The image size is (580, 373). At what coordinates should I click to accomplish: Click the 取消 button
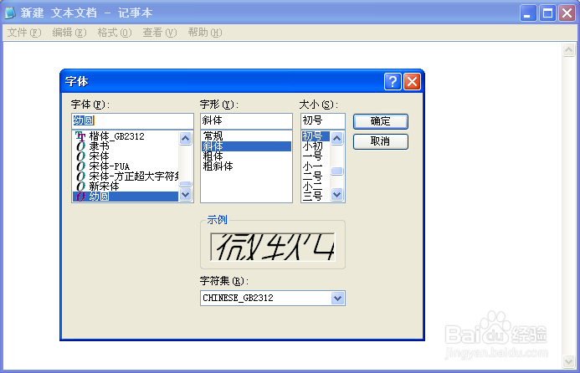[381, 141]
